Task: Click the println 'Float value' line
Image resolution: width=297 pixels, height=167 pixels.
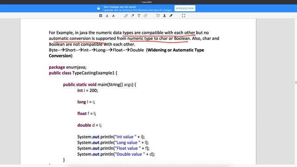Action: [113, 148]
